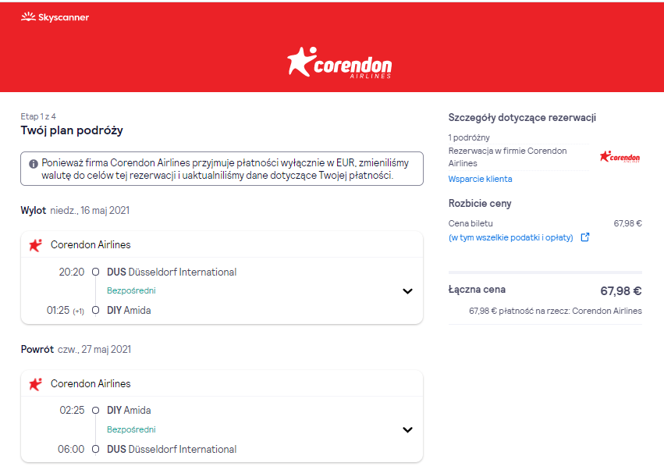664x470 pixels.
Task: Click return departure time 02:25
Action: [x=72, y=410]
